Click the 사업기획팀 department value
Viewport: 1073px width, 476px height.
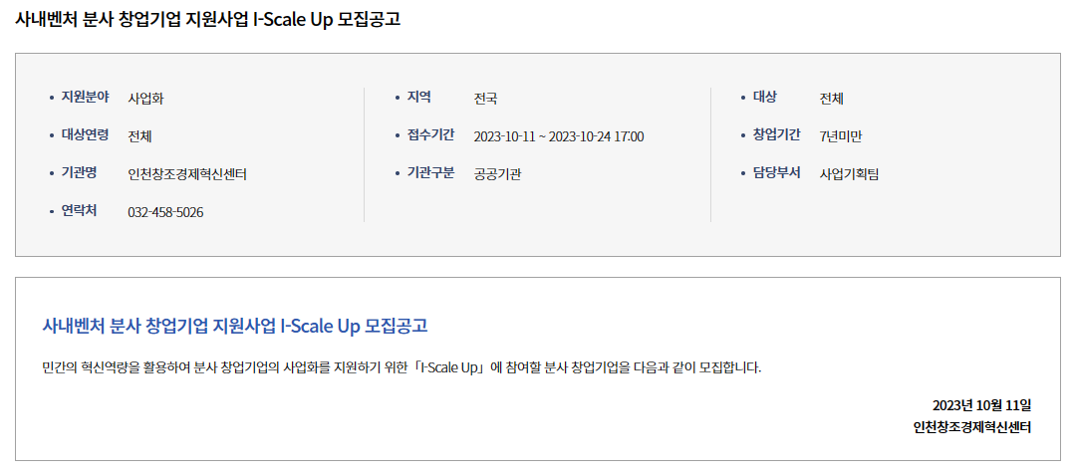tap(849, 174)
